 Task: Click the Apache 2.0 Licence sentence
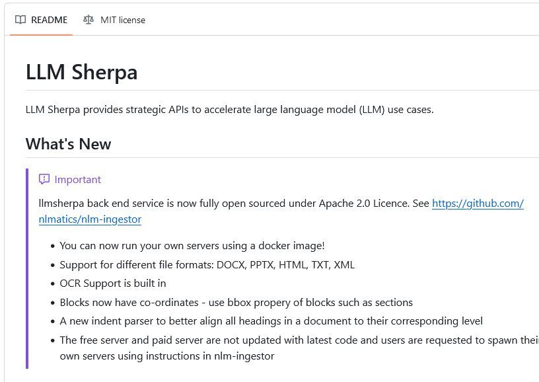pos(234,203)
